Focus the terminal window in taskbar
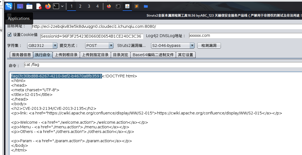Screen dimensions: 302x155 click(x=118, y=6)
